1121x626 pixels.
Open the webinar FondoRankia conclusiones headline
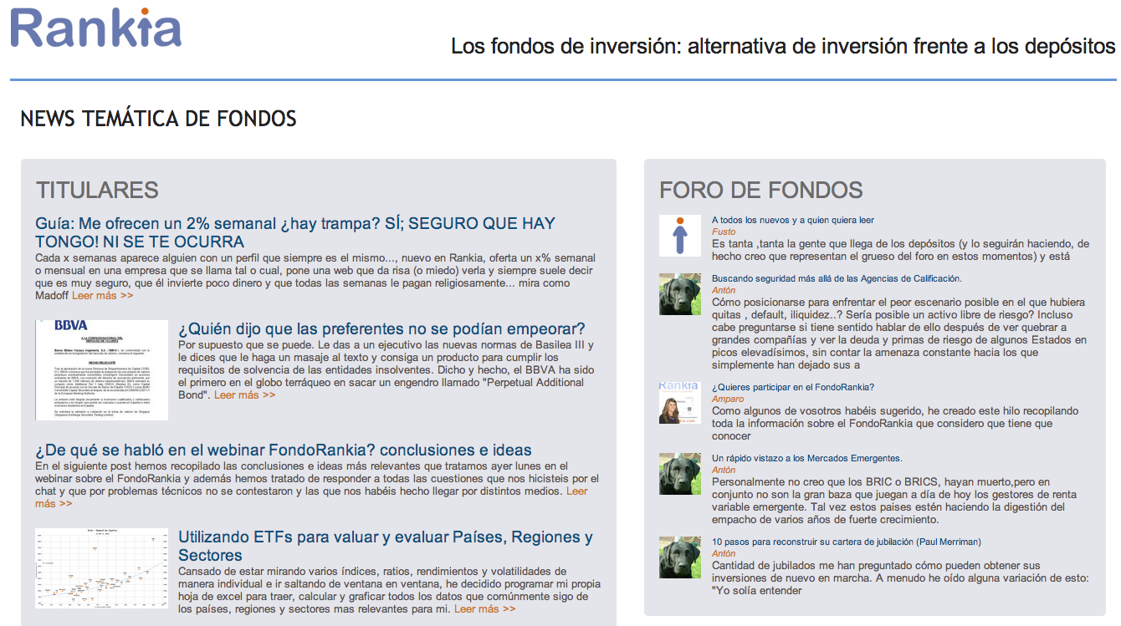pyautogui.click(x=284, y=450)
